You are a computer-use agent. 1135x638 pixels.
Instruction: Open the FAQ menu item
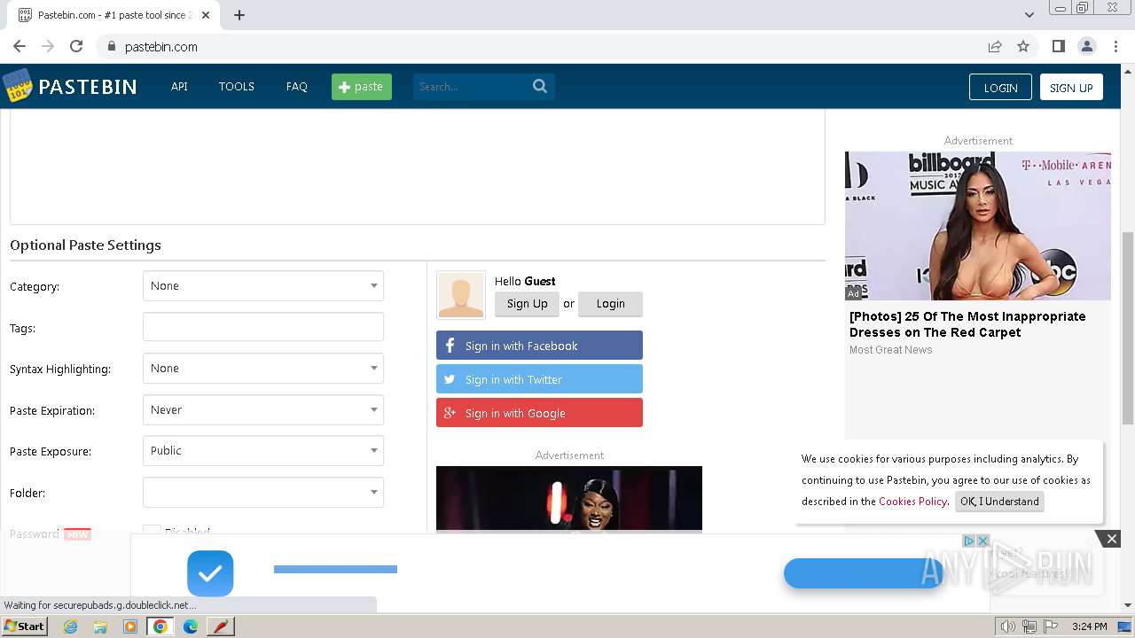point(296,86)
